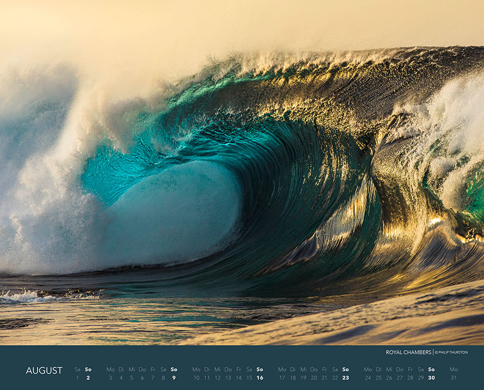
Task: Pick Thursday date 20
Action: coord(314,378)
